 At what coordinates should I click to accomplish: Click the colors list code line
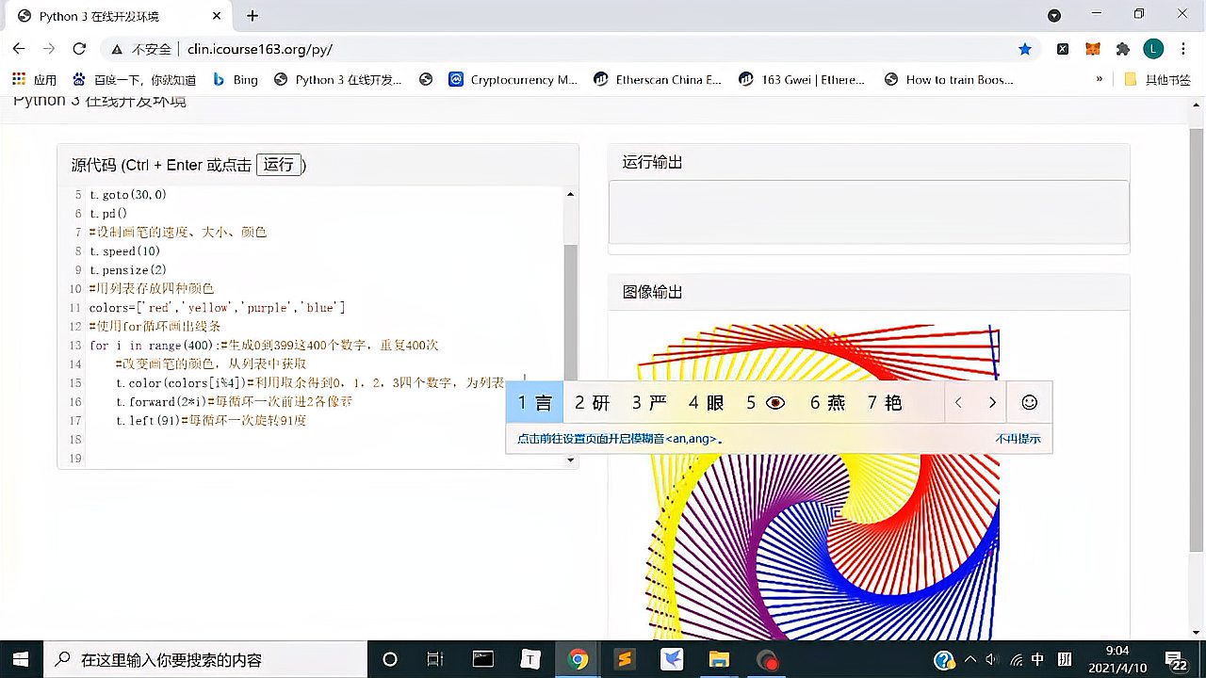218,308
